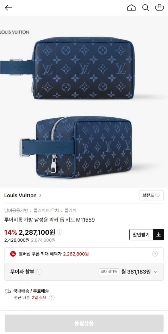Viewport: 168px width, 334px height.
Task: Click the 최대 6개월 installment badge
Action: coord(109,272)
